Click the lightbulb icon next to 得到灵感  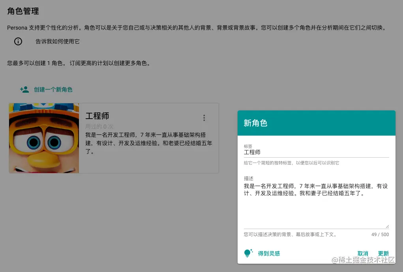click(248, 253)
